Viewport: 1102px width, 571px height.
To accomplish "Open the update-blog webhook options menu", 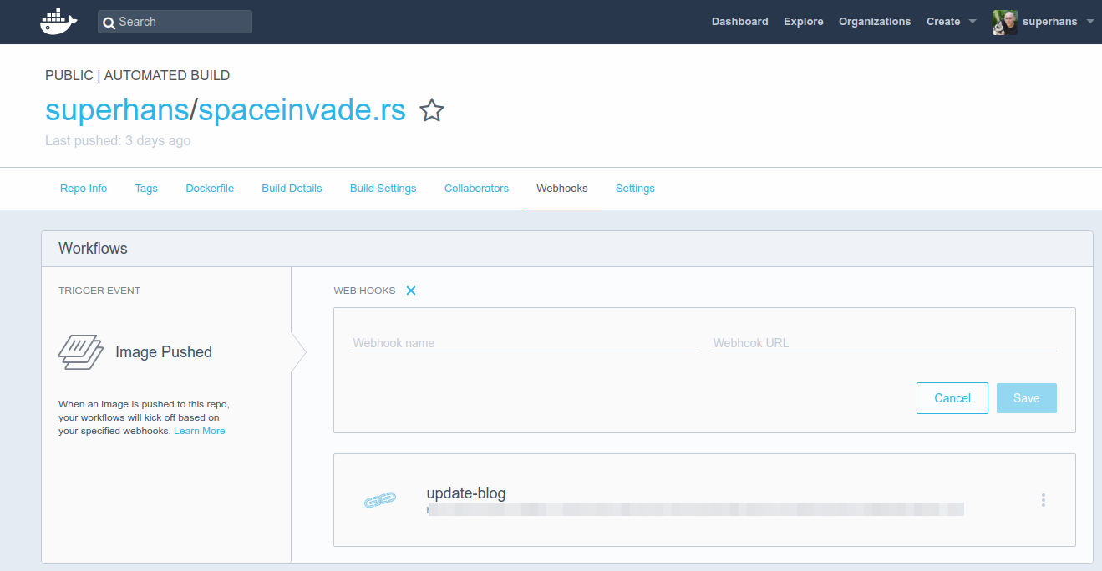I will [1044, 500].
